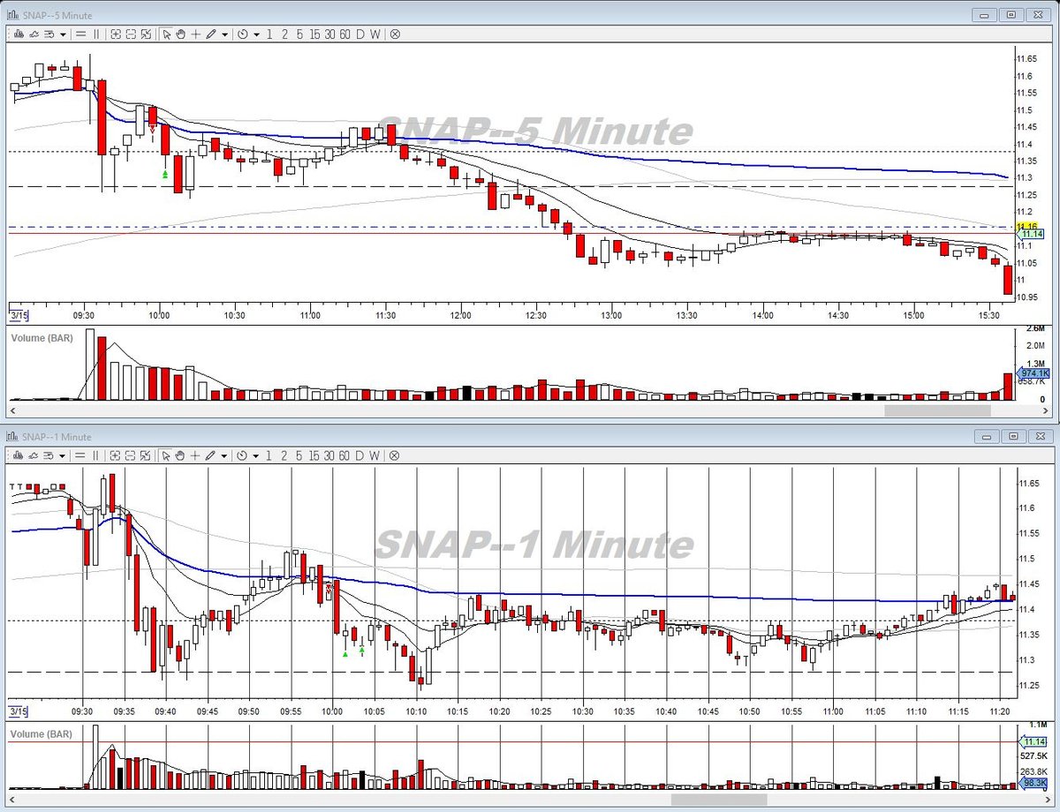
Task: Select vertical lines tool in 5 Minute toolbar
Action: (96, 34)
